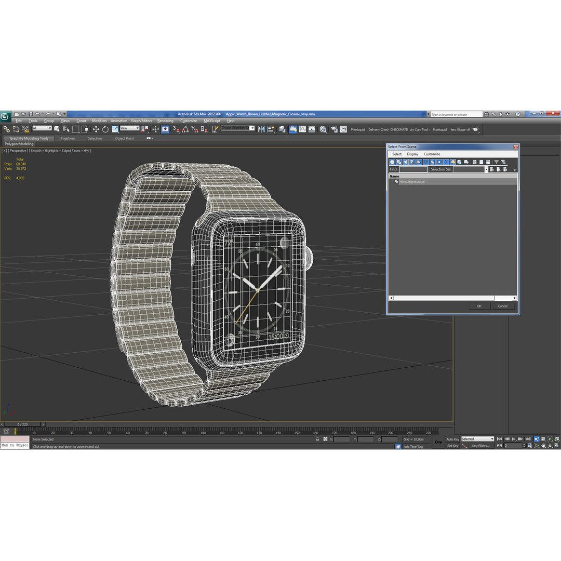This screenshot has height=561, width=561.
Task: Open the reference coordinate 'View' dropdown
Action: tap(129, 128)
